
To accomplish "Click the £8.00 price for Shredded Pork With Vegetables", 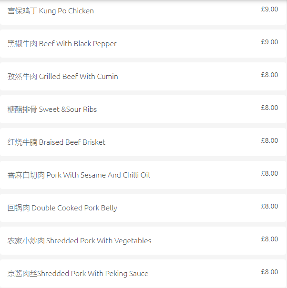I will (269, 239).
